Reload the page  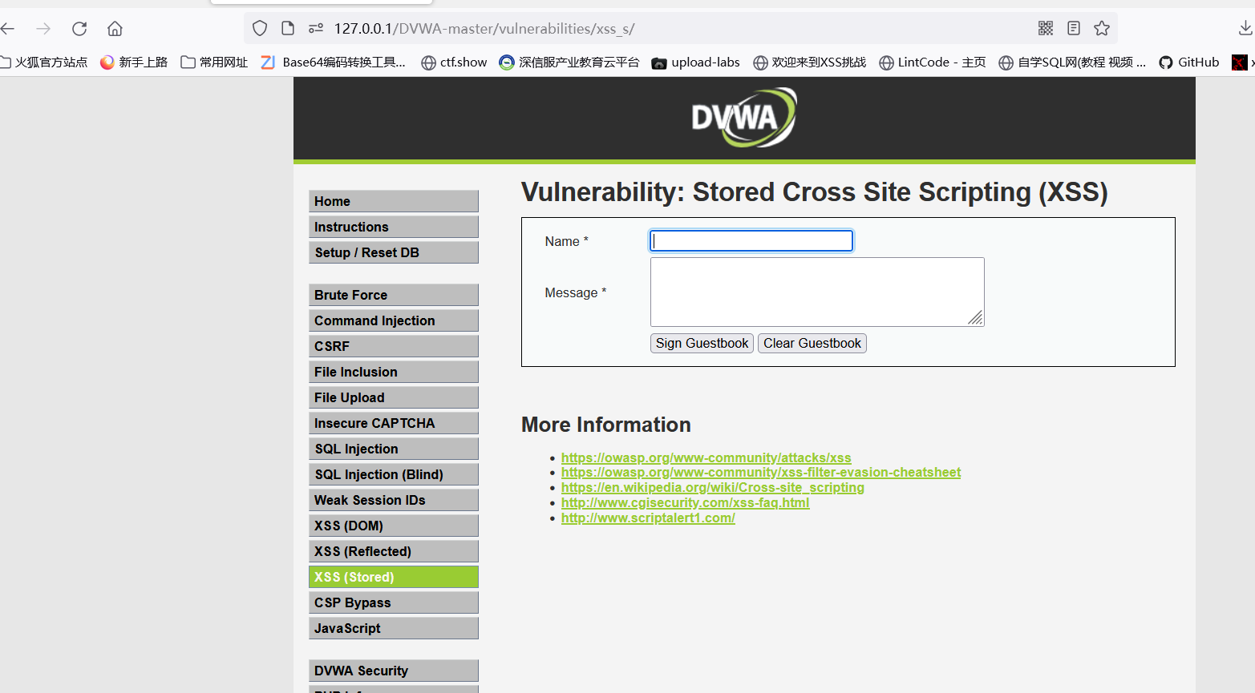(x=79, y=28)
